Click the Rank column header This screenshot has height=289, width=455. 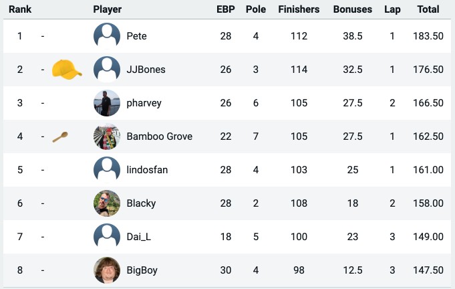[x=20, y=9]
